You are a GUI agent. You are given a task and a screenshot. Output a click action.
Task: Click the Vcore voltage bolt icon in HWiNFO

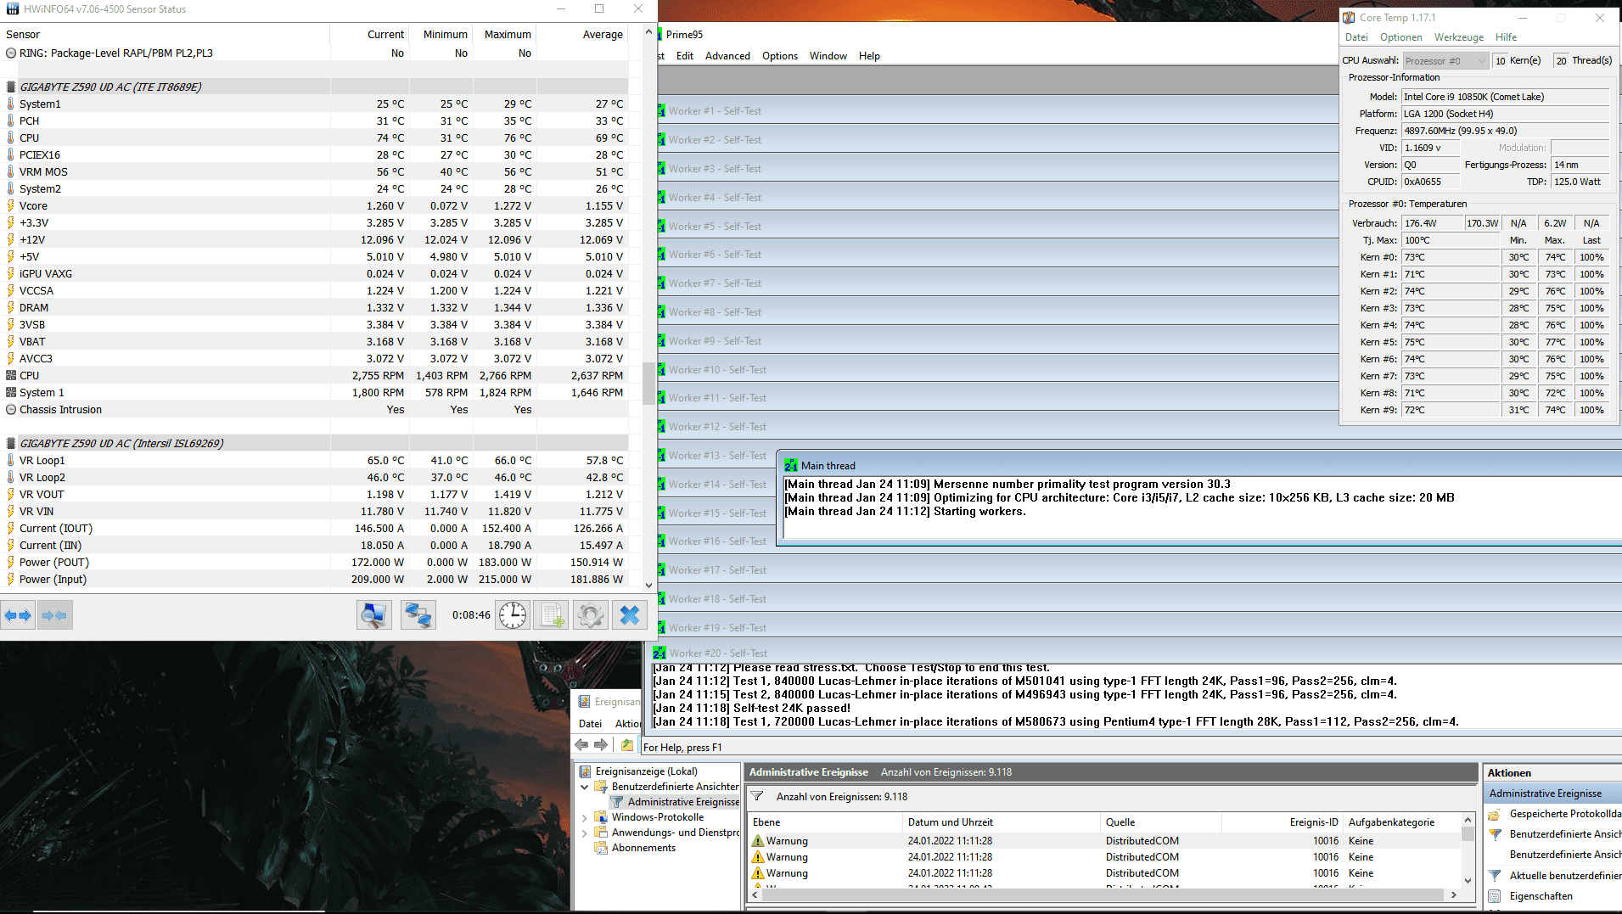click(x=11, y=205)
